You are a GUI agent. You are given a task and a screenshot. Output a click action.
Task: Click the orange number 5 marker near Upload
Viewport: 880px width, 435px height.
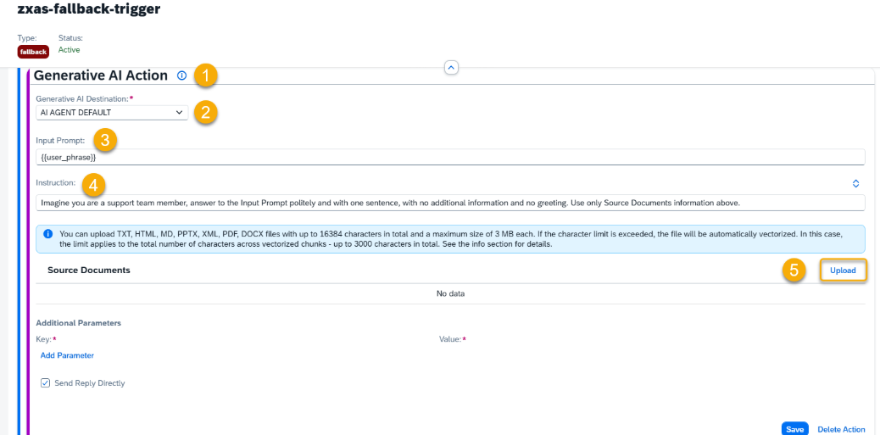click(x=794, y=270)
